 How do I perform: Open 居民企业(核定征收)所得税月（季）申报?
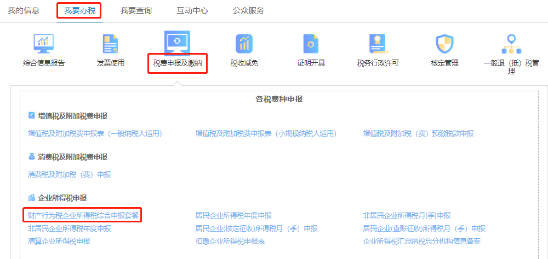(x=256, y=228)
